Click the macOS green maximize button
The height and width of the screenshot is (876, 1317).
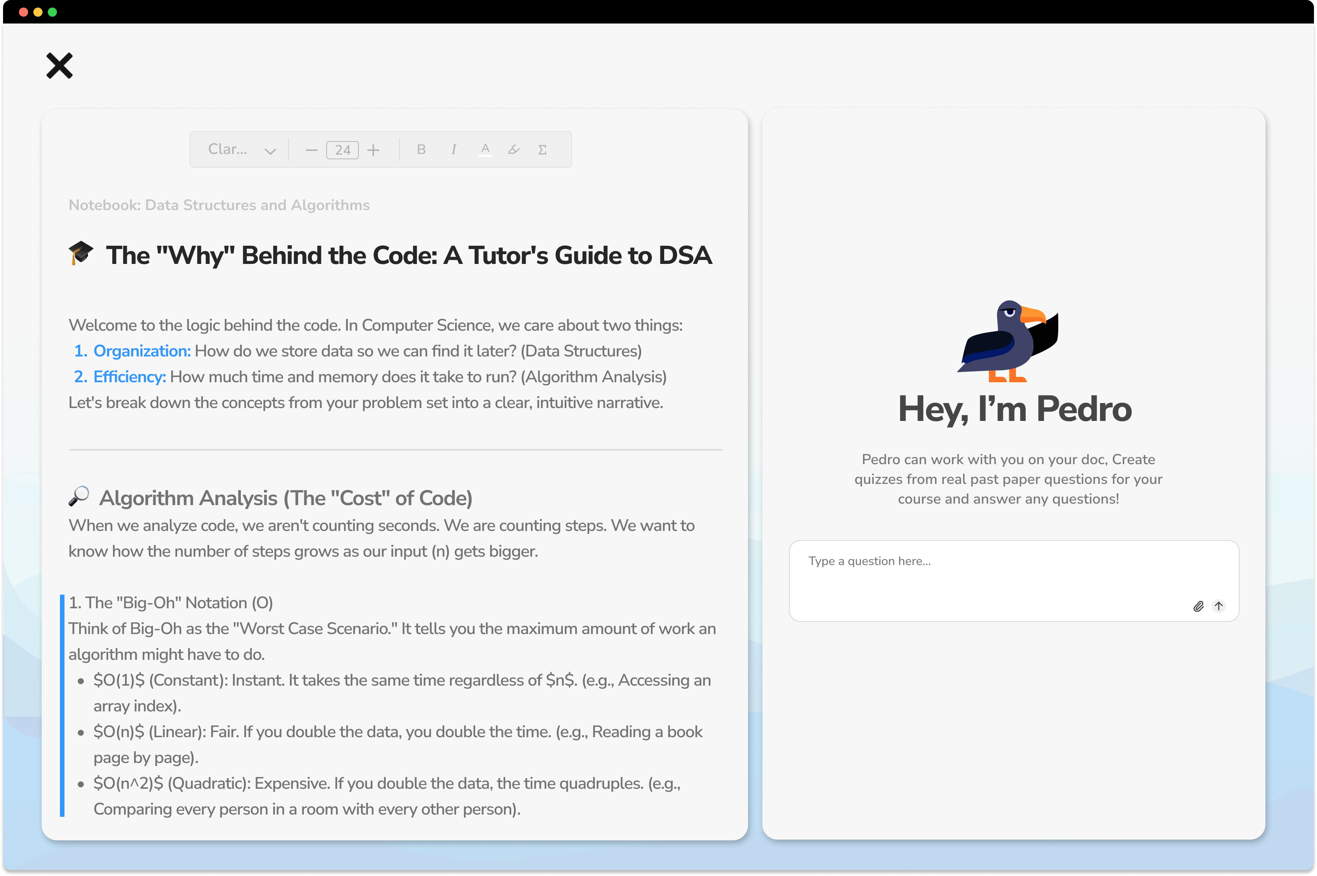click(x=52, y=12)
